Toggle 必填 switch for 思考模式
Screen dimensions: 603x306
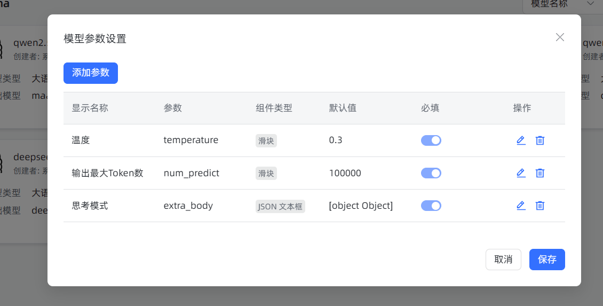pos(431,206)
